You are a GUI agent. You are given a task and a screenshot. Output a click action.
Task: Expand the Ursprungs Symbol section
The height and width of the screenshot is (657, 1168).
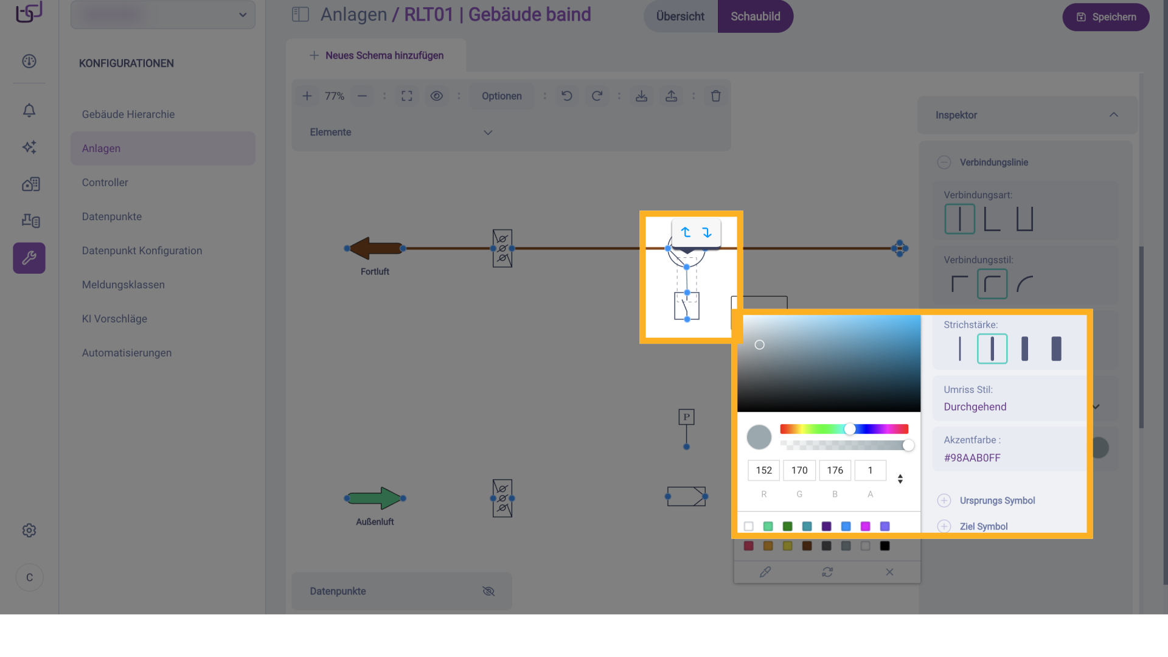click(x=944, y=501)
